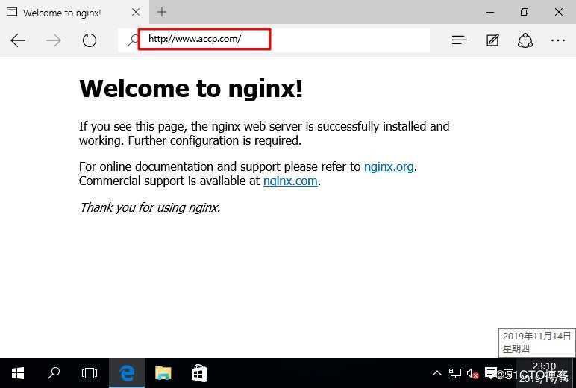This screenshot has width=576, height=388.
Task: Restore down the browser window
Action: 525,12
